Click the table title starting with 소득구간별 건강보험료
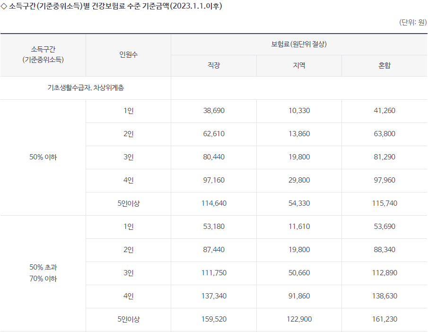This screenshot has height=332, width=428. [x=115, y=6]
